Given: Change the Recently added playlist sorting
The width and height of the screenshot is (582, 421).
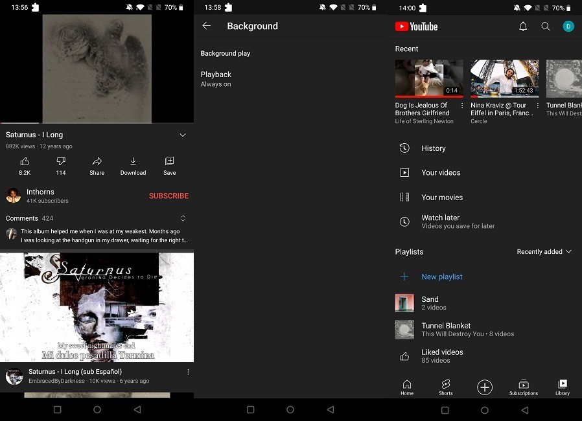Looking at the screenshot, I should coord(544,251).
